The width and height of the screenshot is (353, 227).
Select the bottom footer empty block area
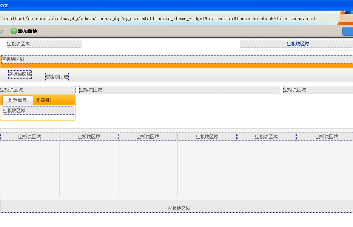pyautogui.click(x=179, y=208)
